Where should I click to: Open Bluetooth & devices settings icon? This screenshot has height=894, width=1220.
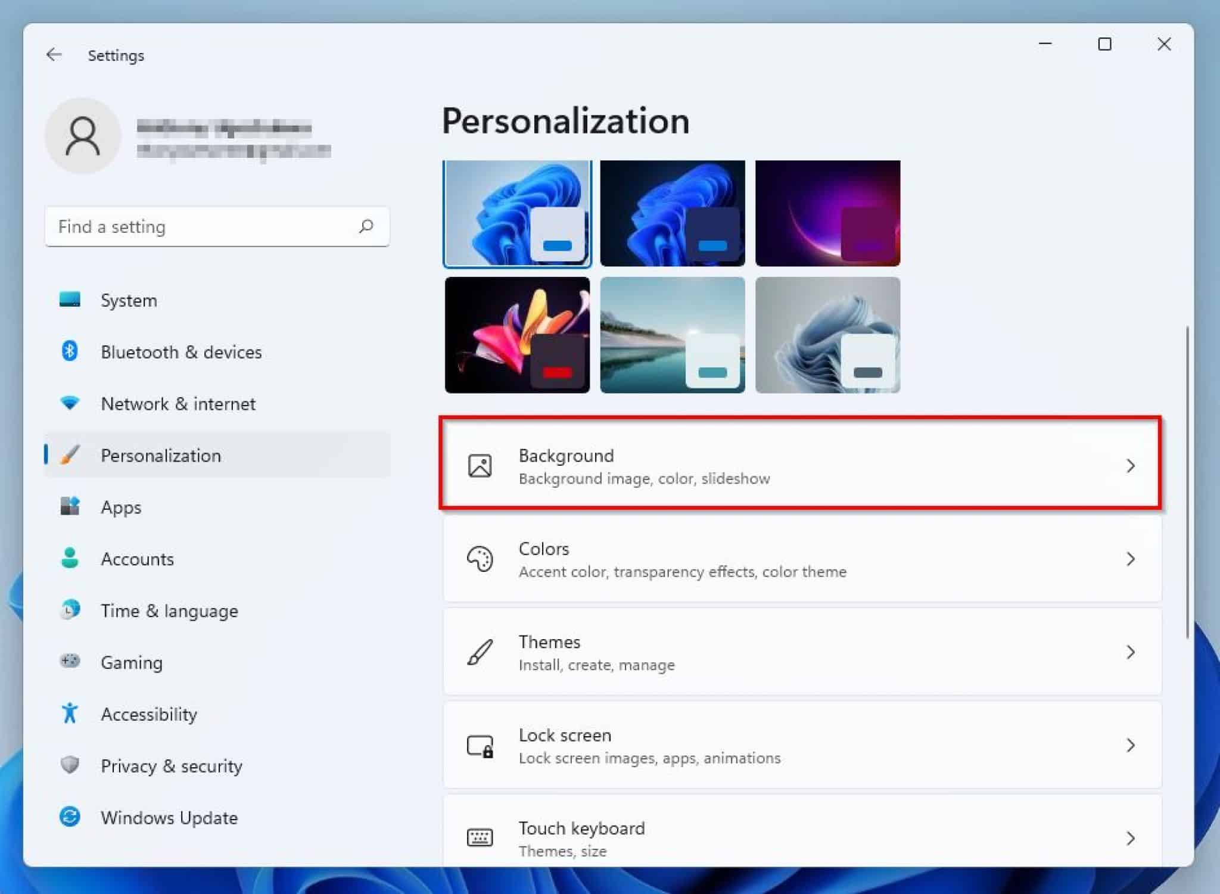pos(70,351)
